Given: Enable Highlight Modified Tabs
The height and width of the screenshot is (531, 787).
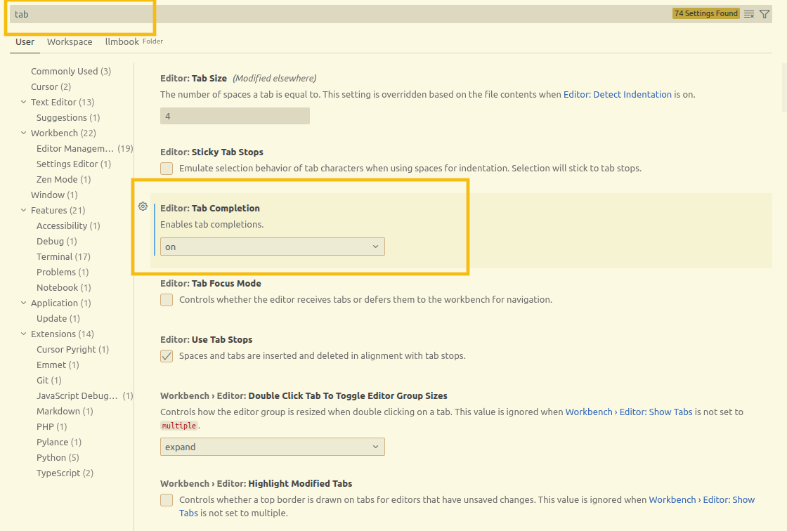Looking at the screenshot, I should point(167,500).
